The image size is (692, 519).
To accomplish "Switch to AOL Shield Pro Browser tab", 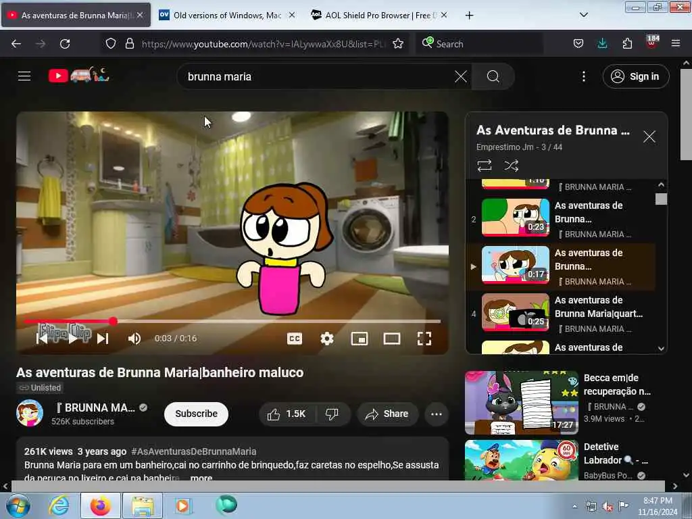I will coord(378,15).
